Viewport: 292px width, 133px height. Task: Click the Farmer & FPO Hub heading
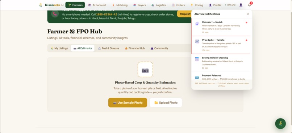pyautogui.click(x=75, y=31)
